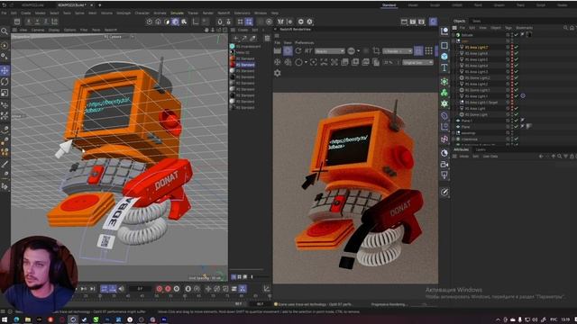The height and width of the screenshot is (324, 577).
Task: Select the crop region tool in RenderView
Action: 376,51
